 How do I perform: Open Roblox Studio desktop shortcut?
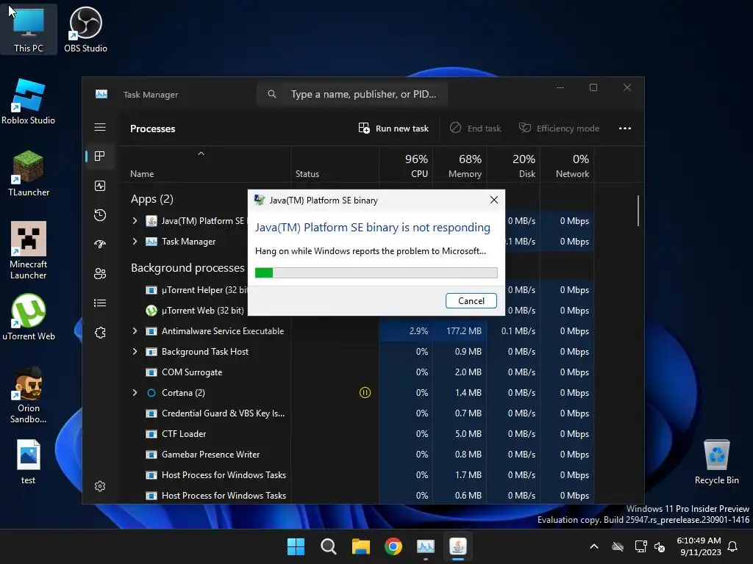coord(29,101)
